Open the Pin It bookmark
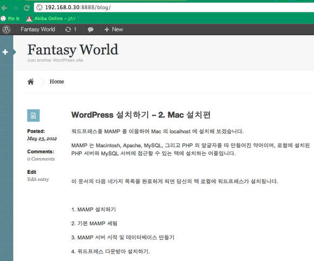This screenshot has width=314, height=261. click(x=10, y=18)
